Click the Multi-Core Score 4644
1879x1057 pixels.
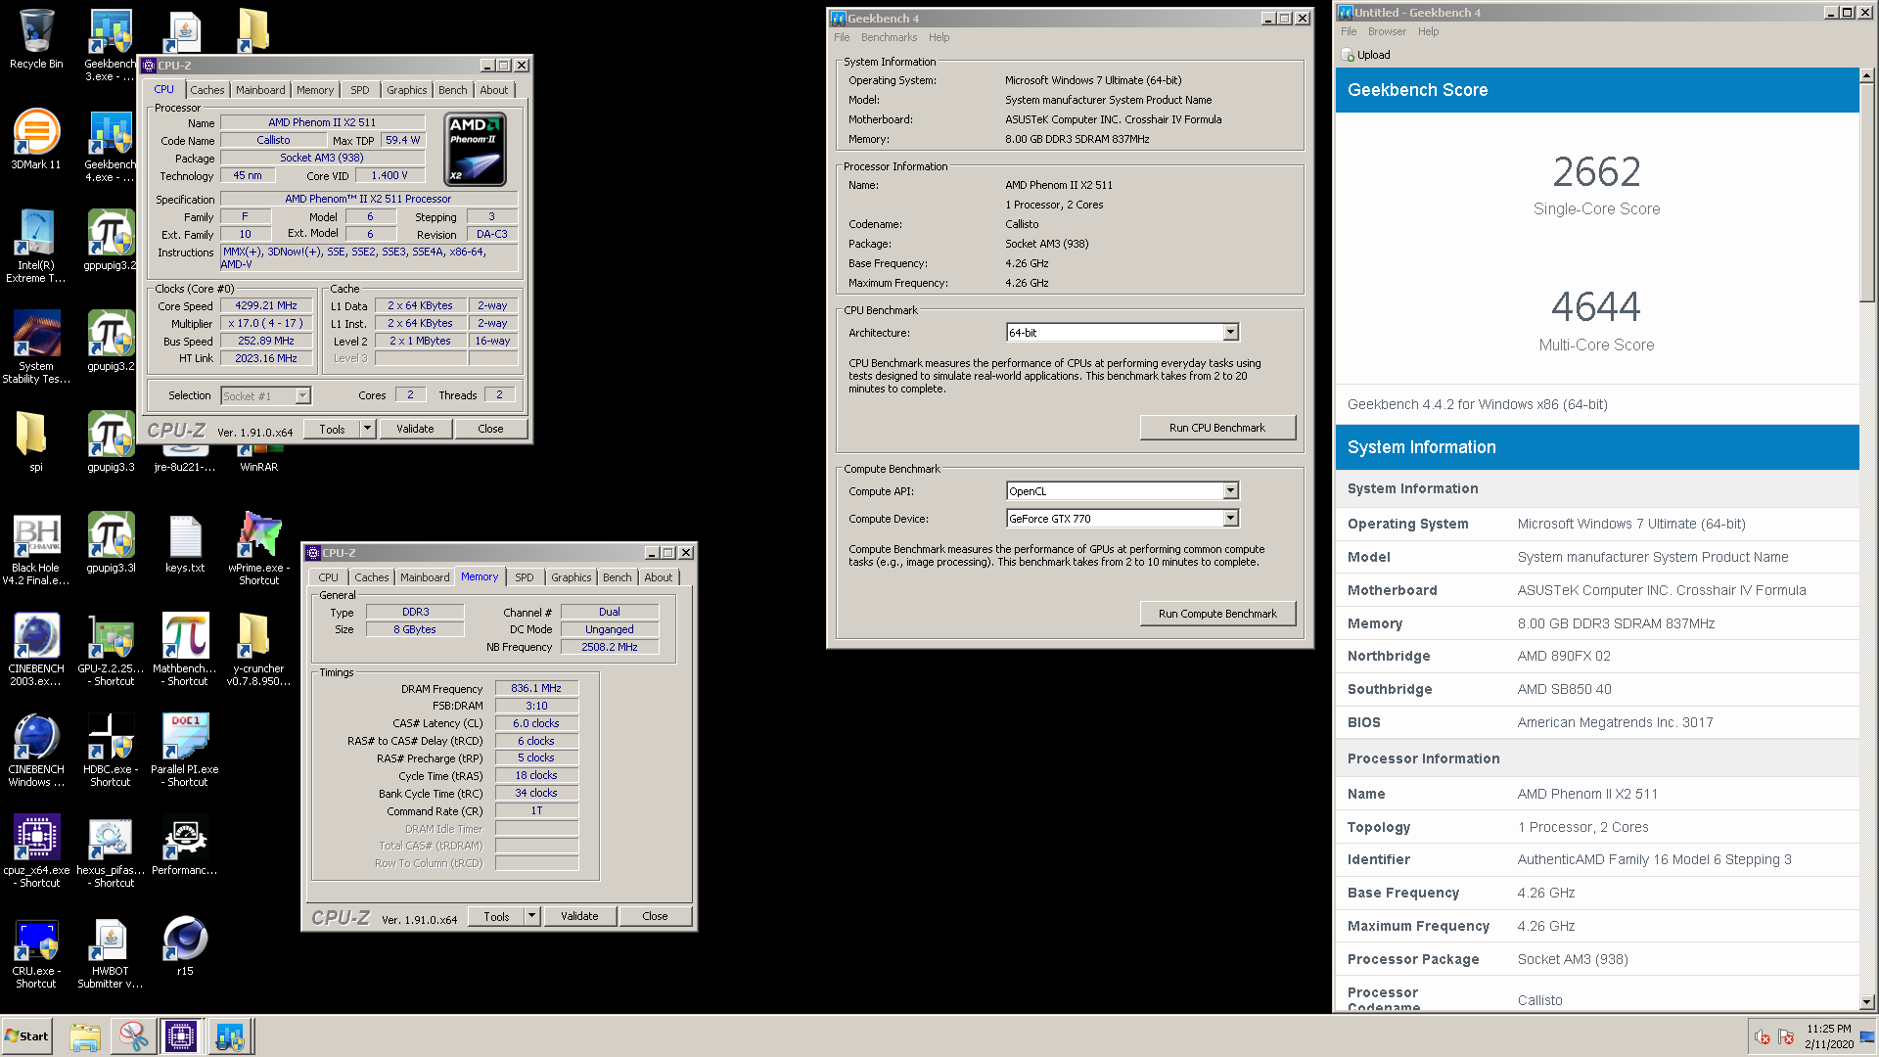pos(1596,307)
